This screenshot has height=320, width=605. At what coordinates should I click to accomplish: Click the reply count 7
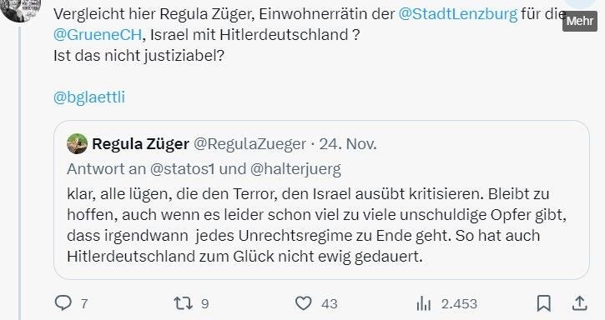coord(83,304)
